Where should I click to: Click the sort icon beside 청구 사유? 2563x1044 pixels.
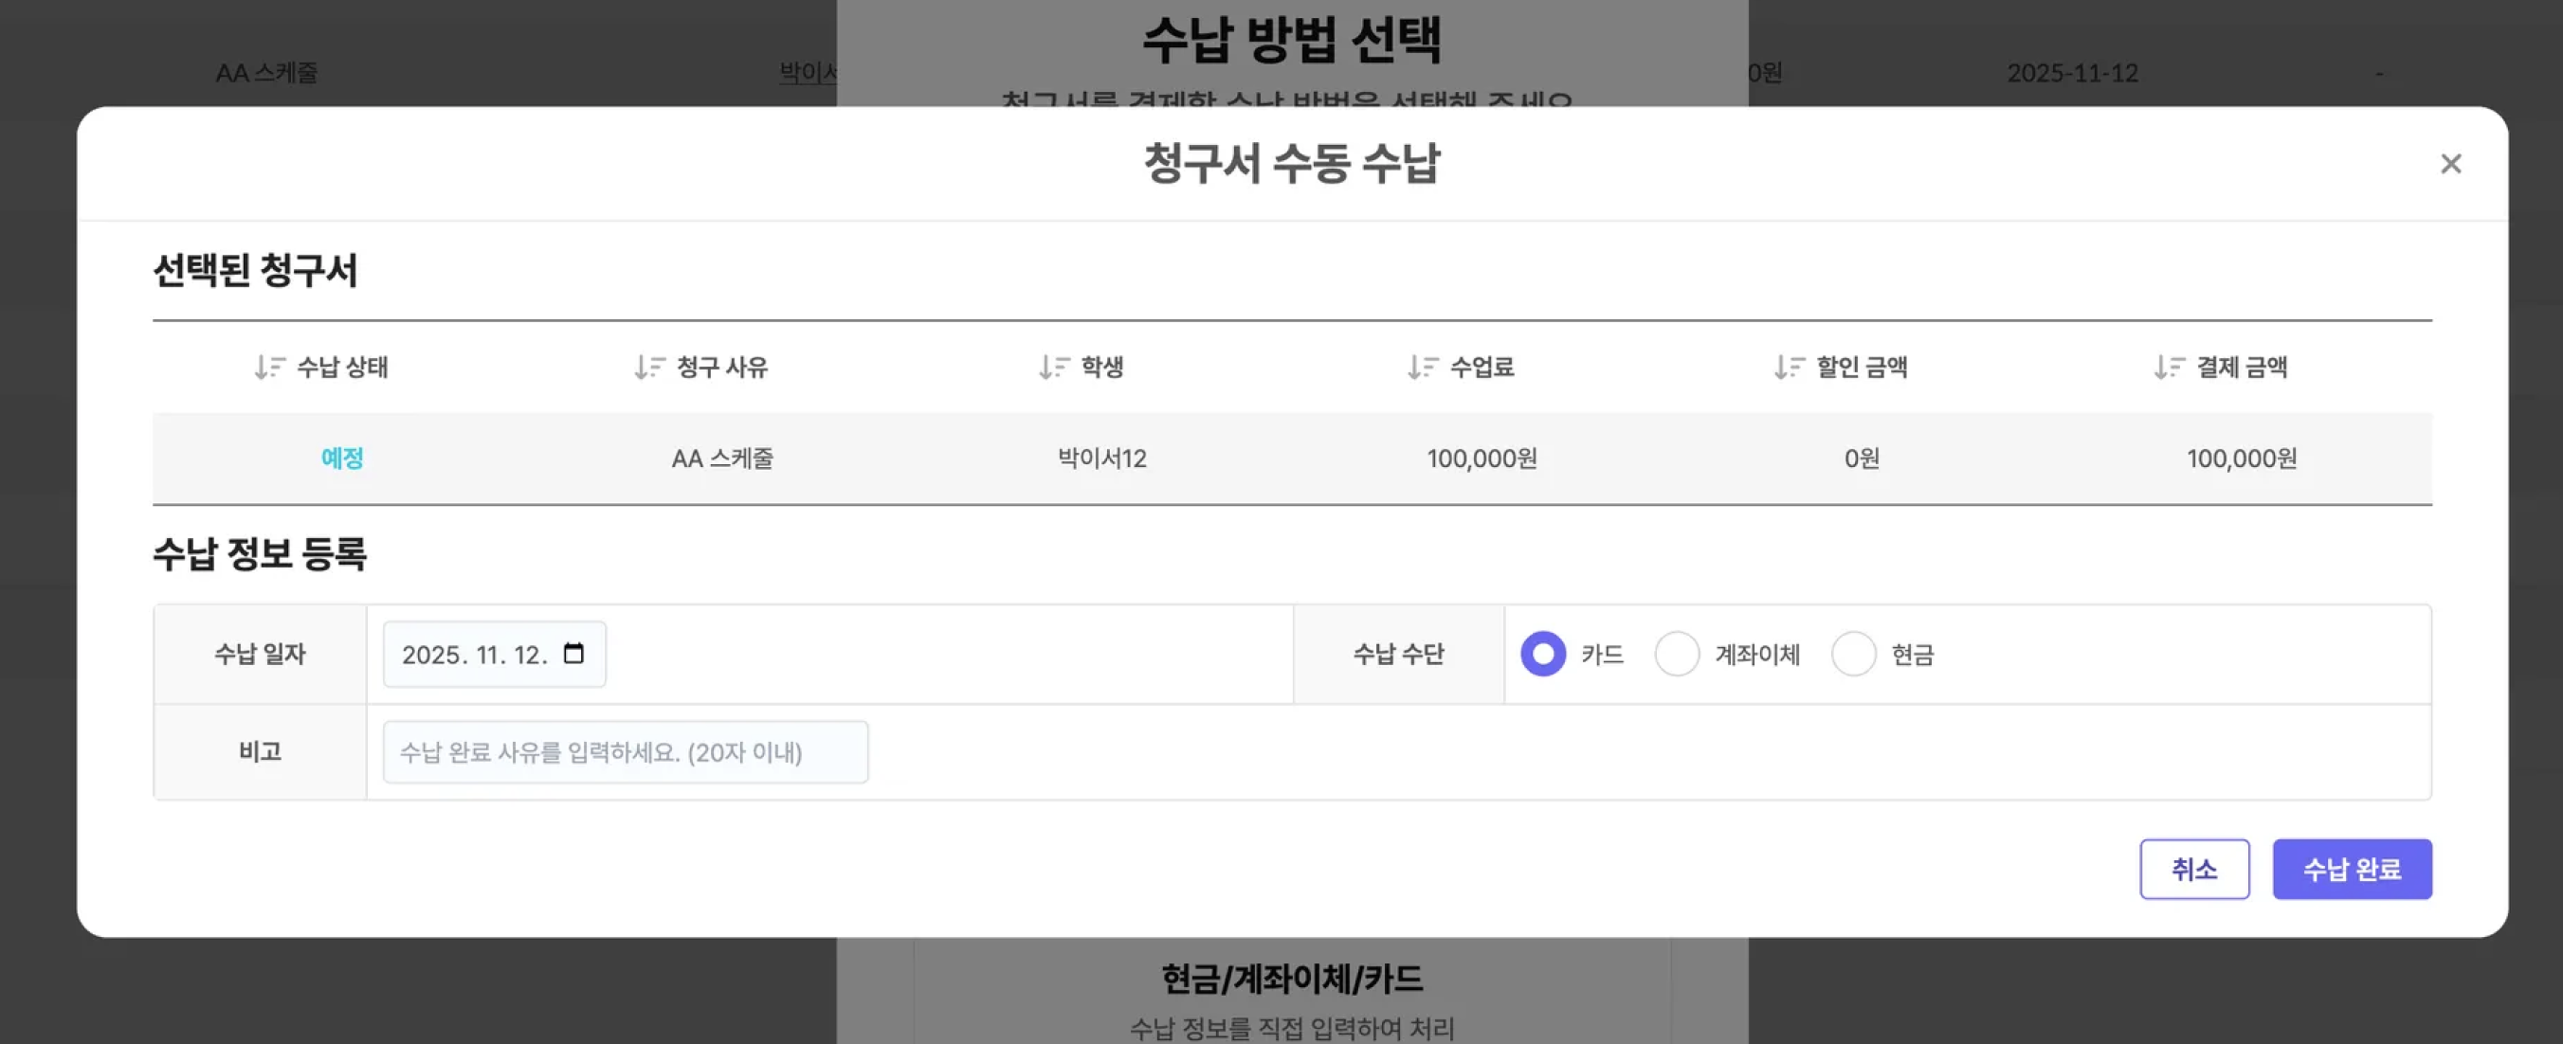tap(649, 367)
